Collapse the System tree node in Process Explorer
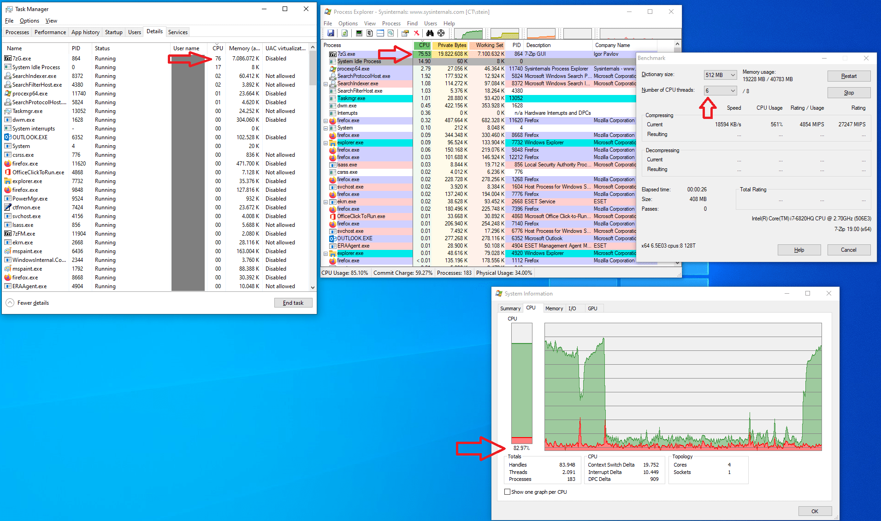This screenshot has height=521, width=881. click(x=326, y=128)
